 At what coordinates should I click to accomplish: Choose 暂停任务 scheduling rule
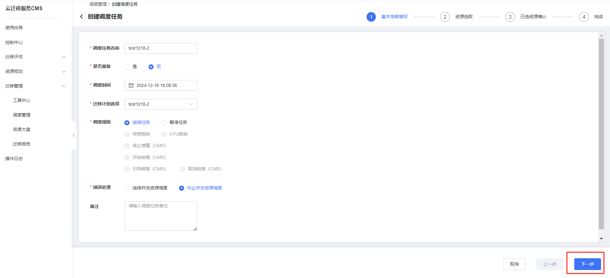click(x=164, y=123)
